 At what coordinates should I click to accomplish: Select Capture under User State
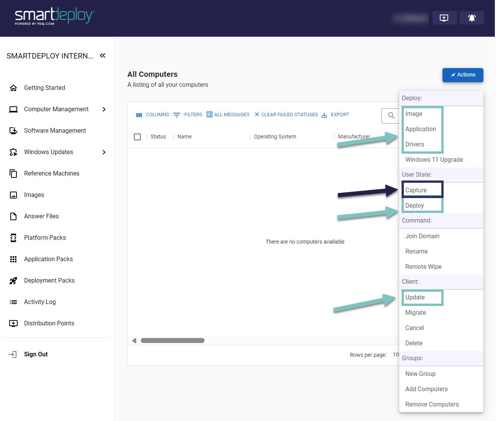pos(416,190)
